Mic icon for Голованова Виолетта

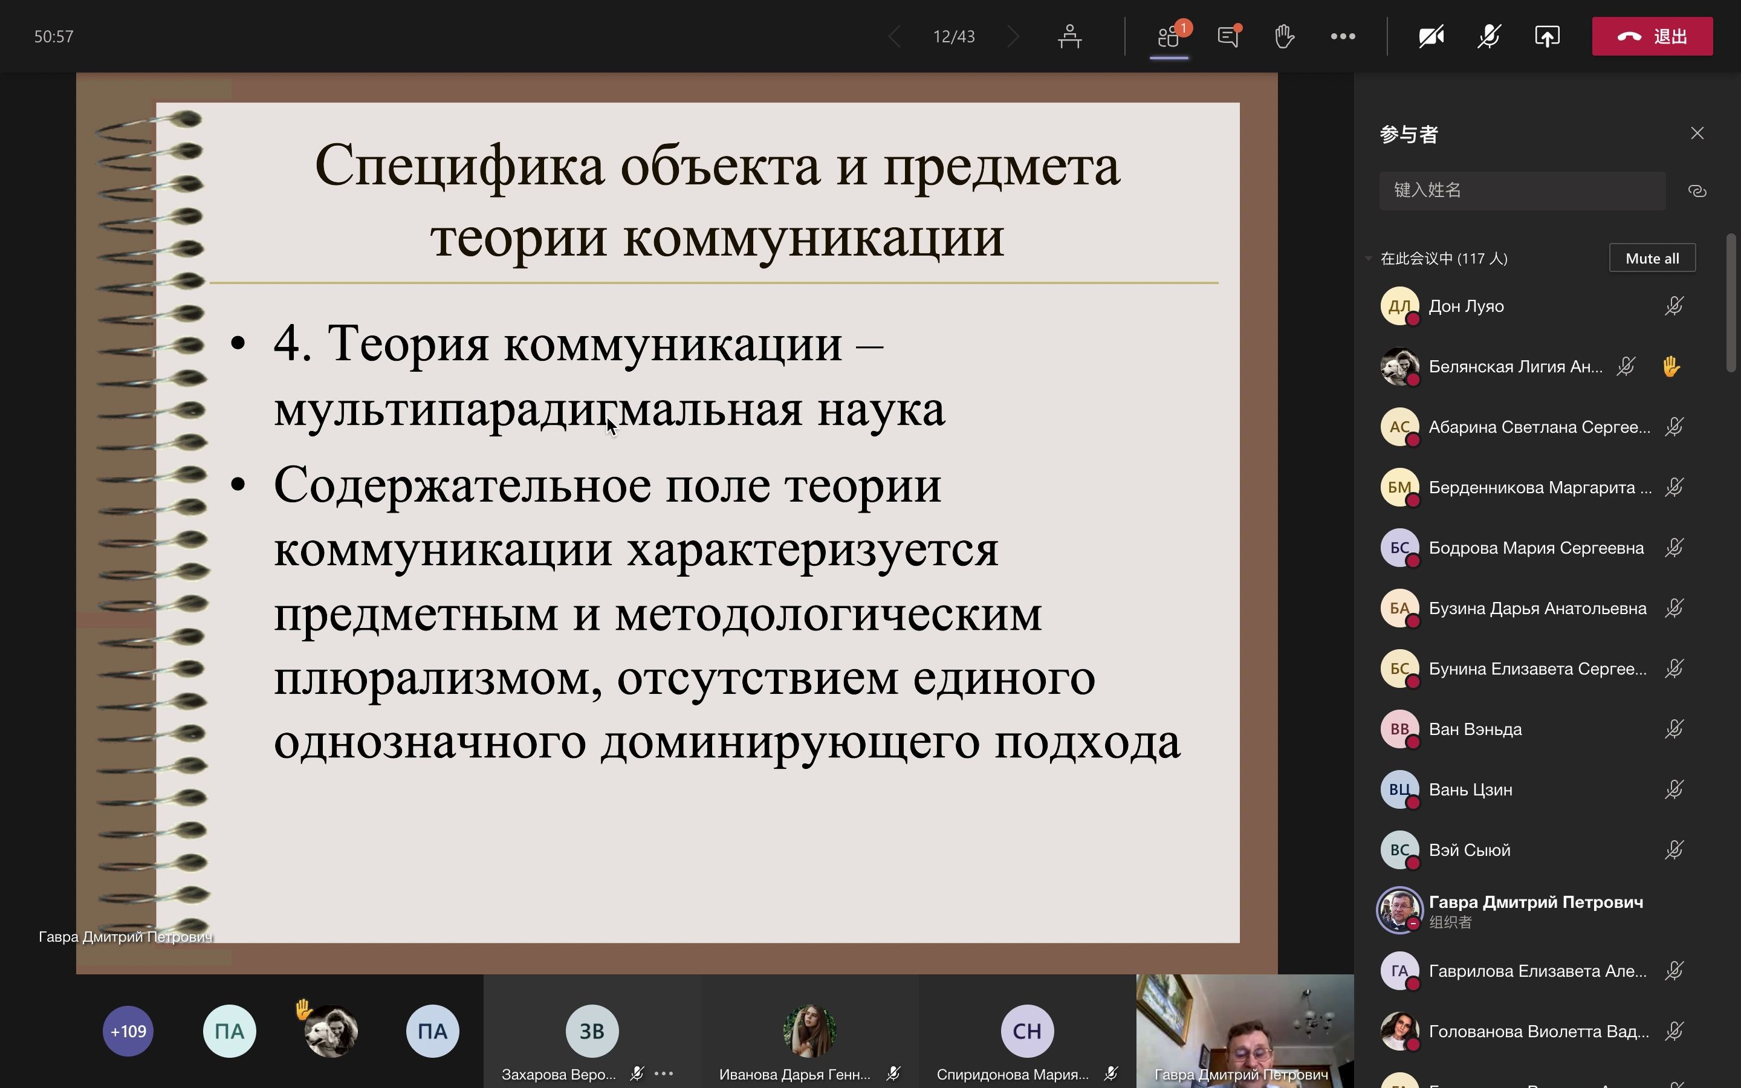point(1674,1031)
